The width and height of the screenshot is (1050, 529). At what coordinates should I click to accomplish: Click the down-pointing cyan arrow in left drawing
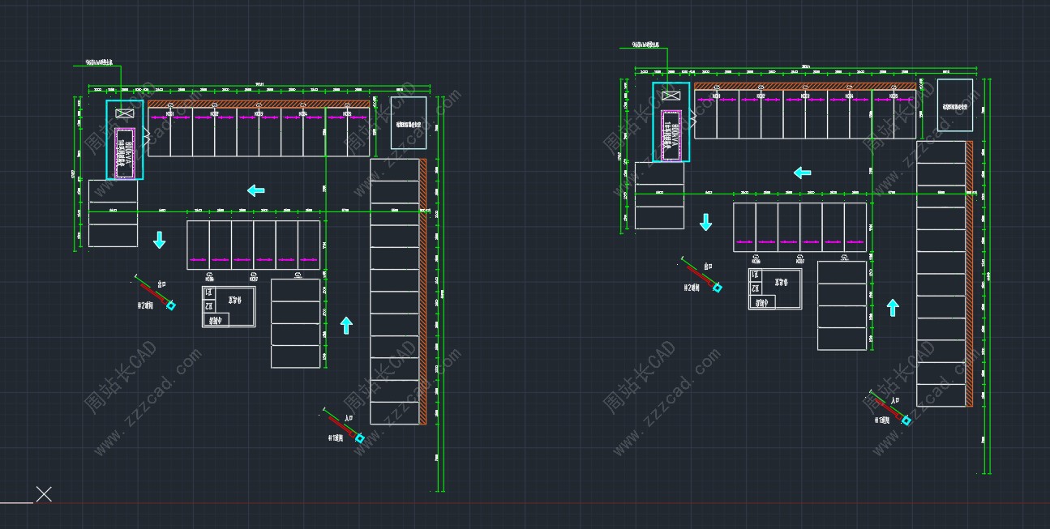pyautogui.click(x=159, y=240)
